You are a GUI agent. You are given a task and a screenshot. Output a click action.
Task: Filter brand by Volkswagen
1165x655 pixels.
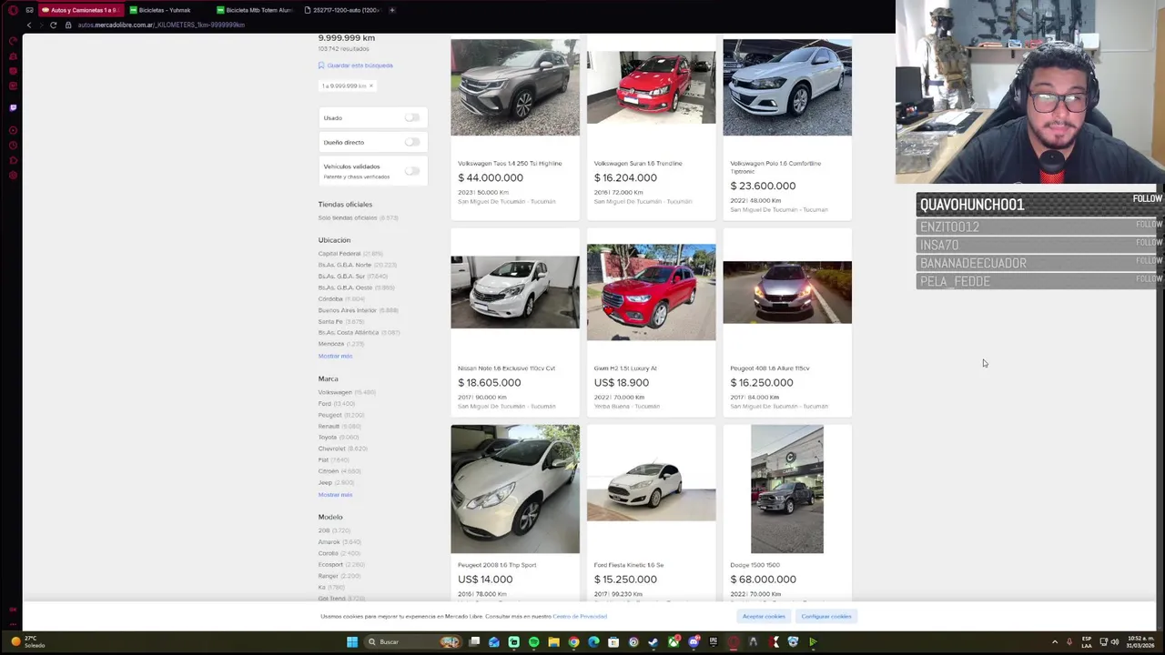tap(335, 392)
